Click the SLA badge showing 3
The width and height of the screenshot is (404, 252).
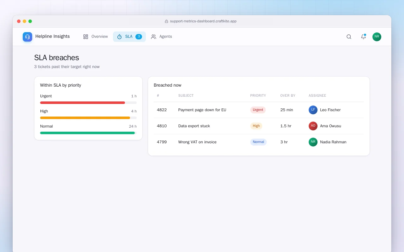(x=139, y=37)
